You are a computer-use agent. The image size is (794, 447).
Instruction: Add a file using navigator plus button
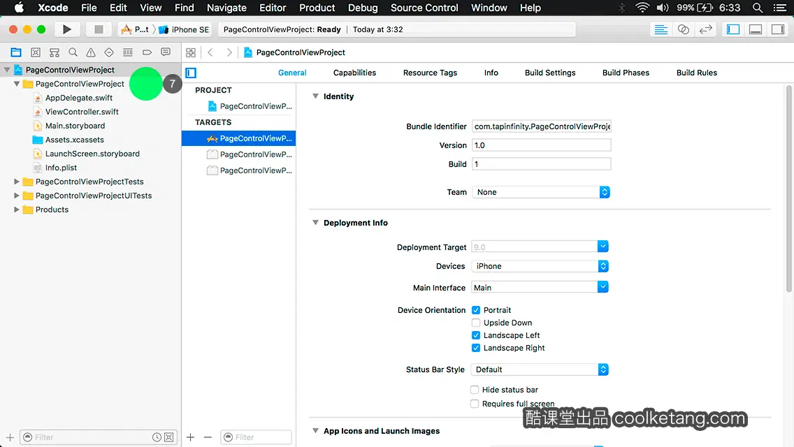point(10,437)
